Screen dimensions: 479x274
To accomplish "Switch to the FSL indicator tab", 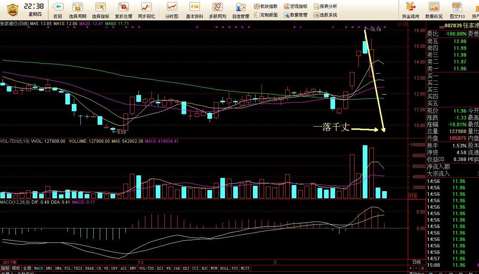I will (x=68, y=268).
